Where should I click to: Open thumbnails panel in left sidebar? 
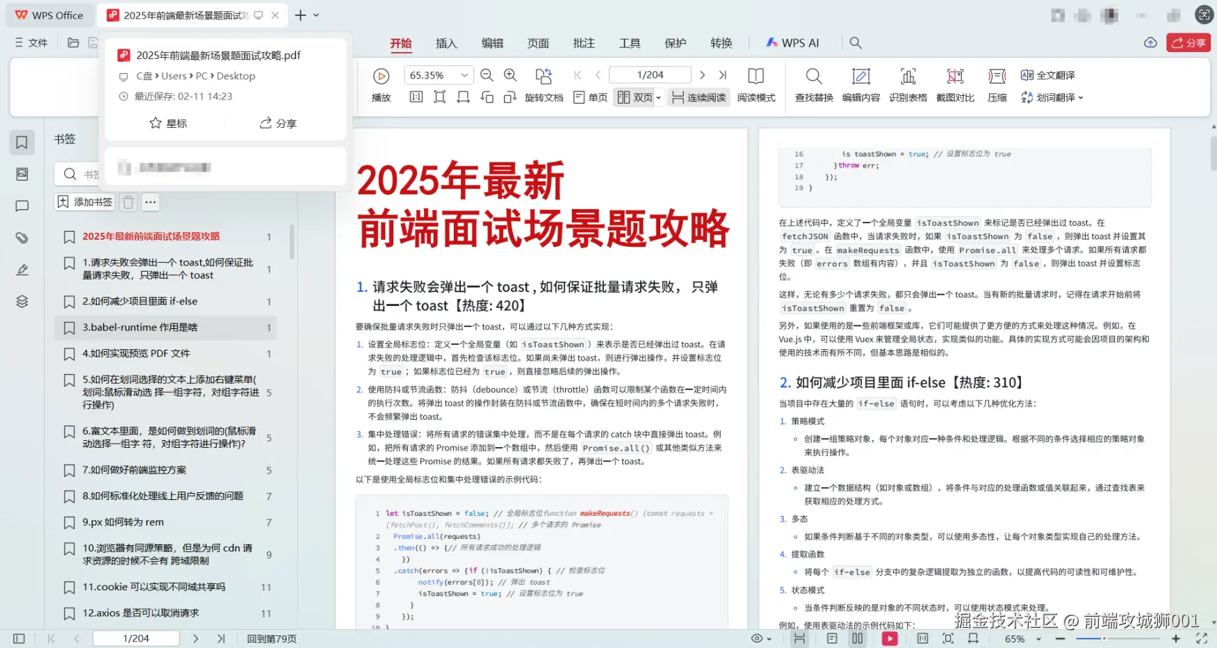tap(22, 175)
